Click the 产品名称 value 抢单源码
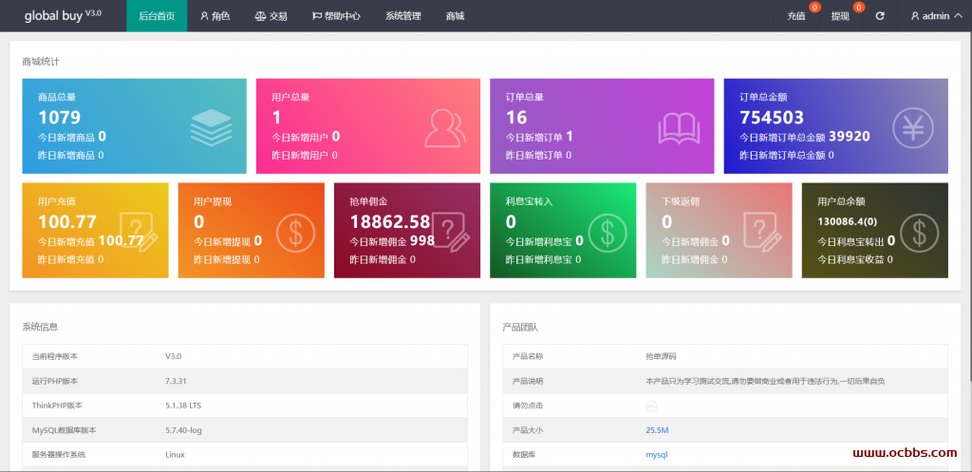Screen dimensions: 972x472 tap(661, 357)
